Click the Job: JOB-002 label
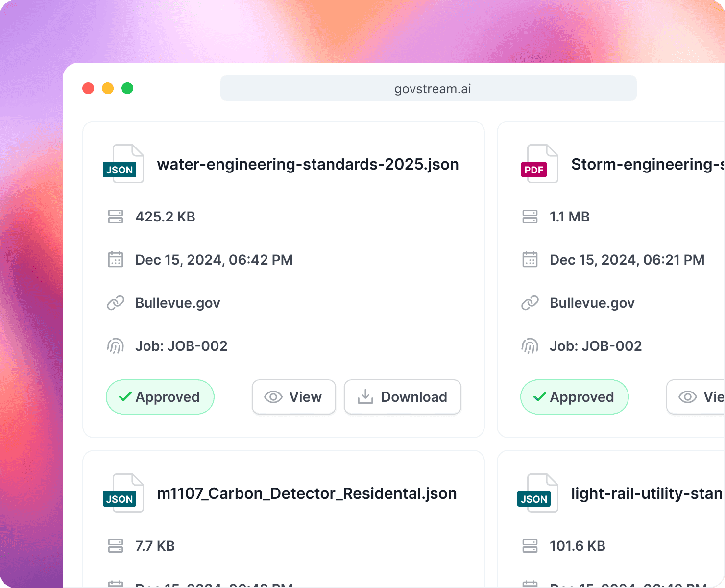This screenshot has height=588, width=725. click(x=181, y=345)
